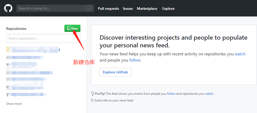Create a repository with New button
Image resolution: width=257 pixels, height=113 pixels.
pyautogui.click(x=72, y=28)
